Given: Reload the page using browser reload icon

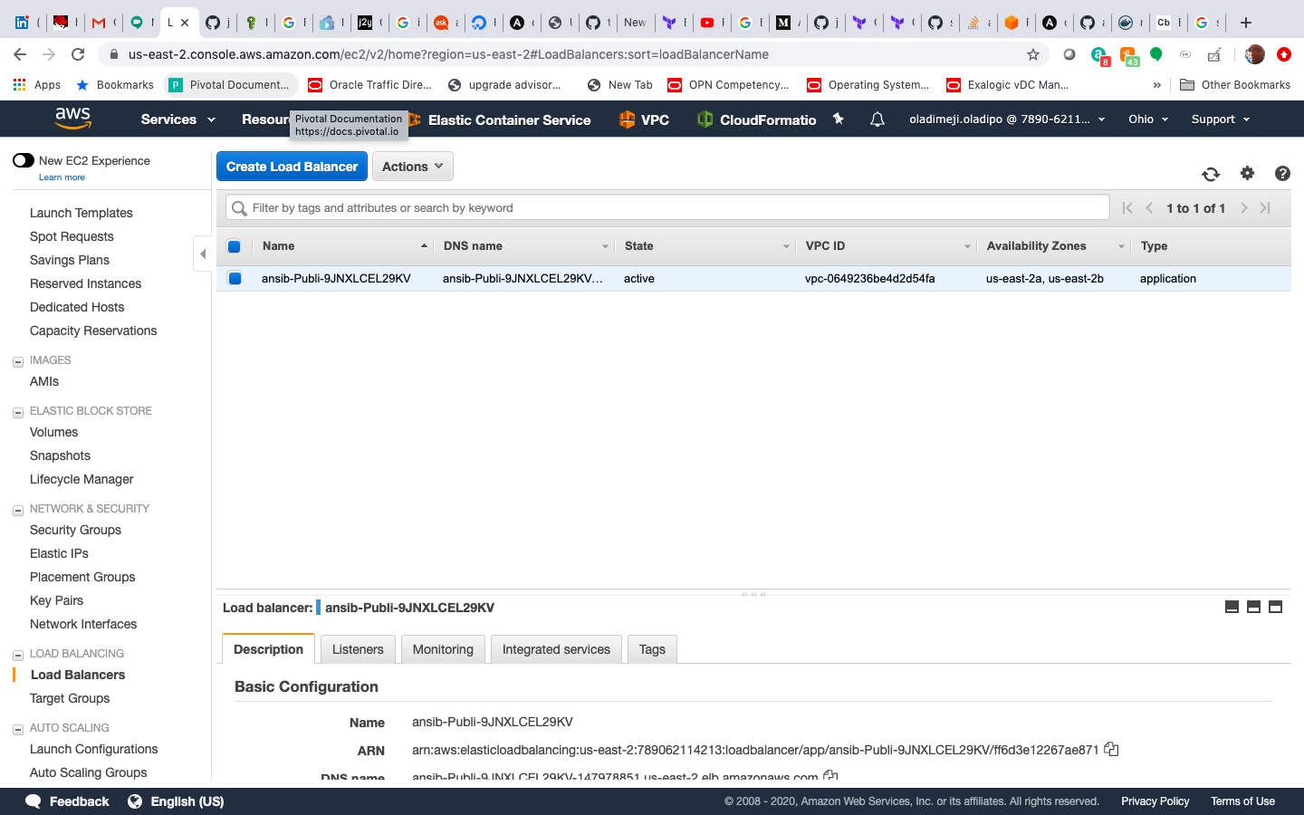Looking at the screenshot, I should 78,54.
